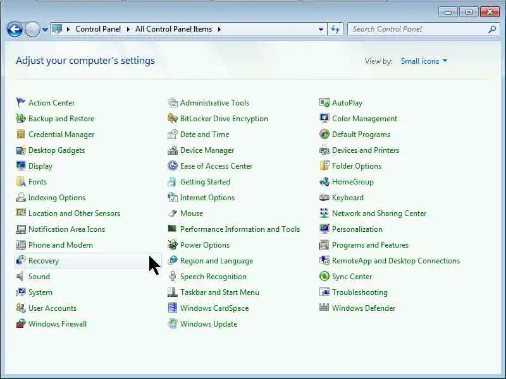Click the Power Options icon
The height and width of the screenshot is (379, 506).
coord(173,244)
